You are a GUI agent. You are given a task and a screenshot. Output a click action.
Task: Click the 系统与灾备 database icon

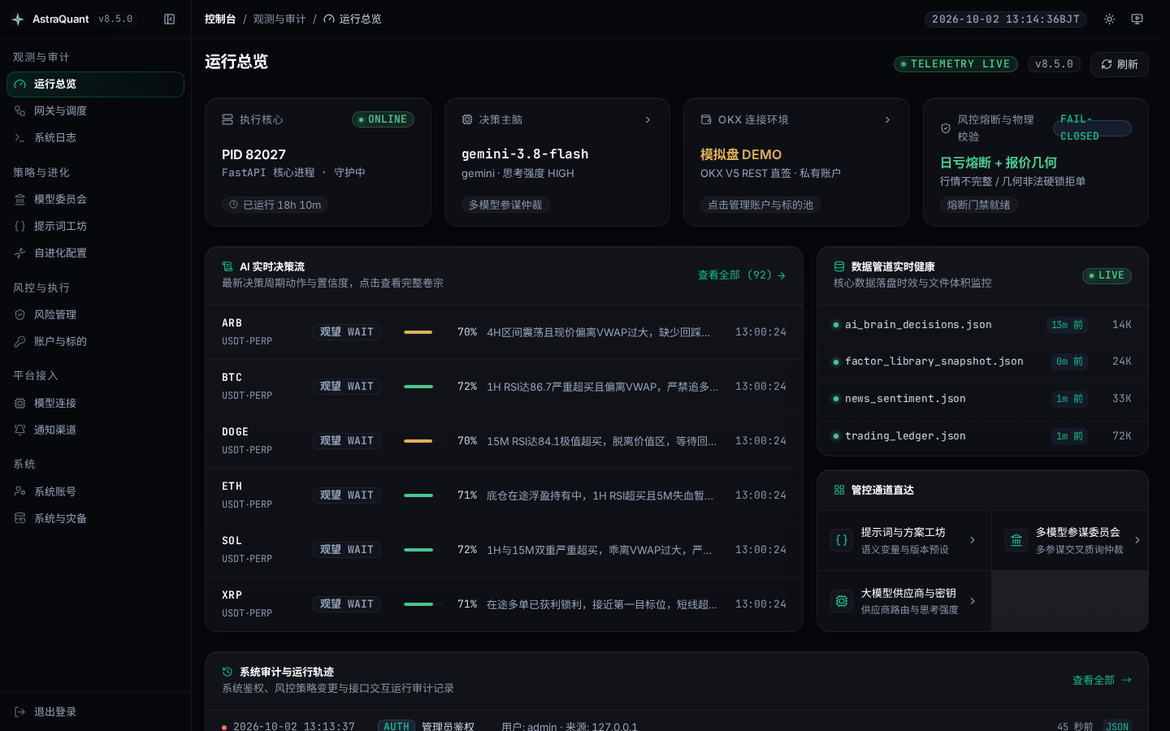[20, 518]
